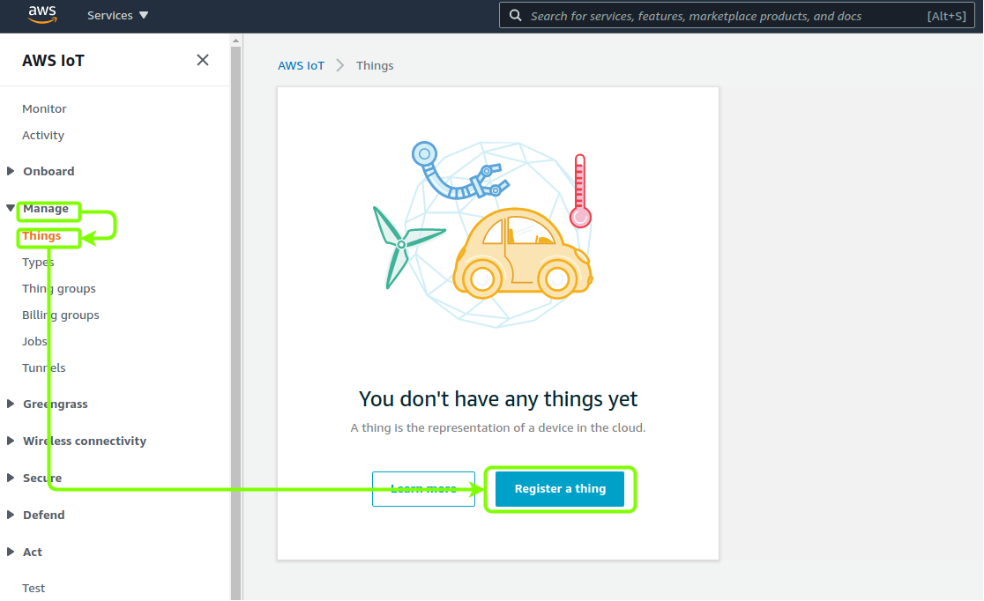
Task: Open Tunnels under Manage
Action: [x=43, y=367]
